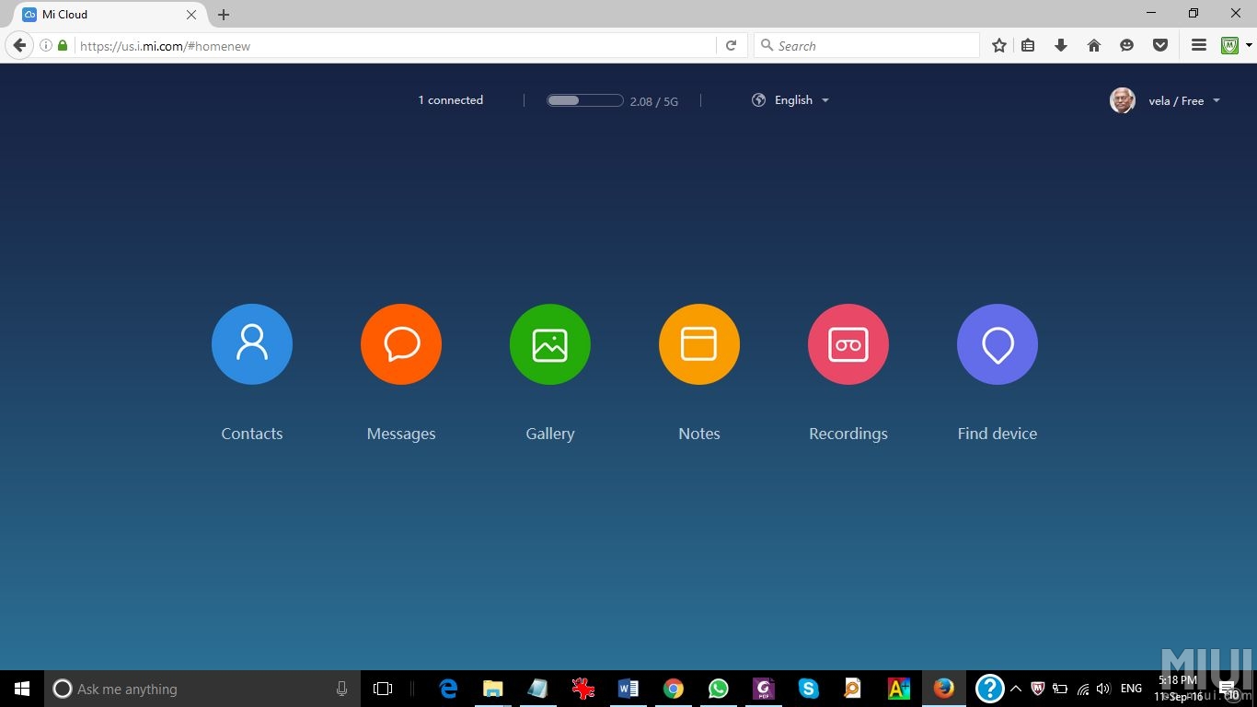
Task: Open the Firefox hamburger menu
Action: click(1199, 46)
